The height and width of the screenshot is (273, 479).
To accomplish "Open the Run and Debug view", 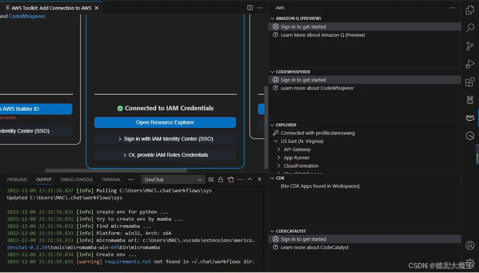I will pyautogui.click(x=470, y=64).
